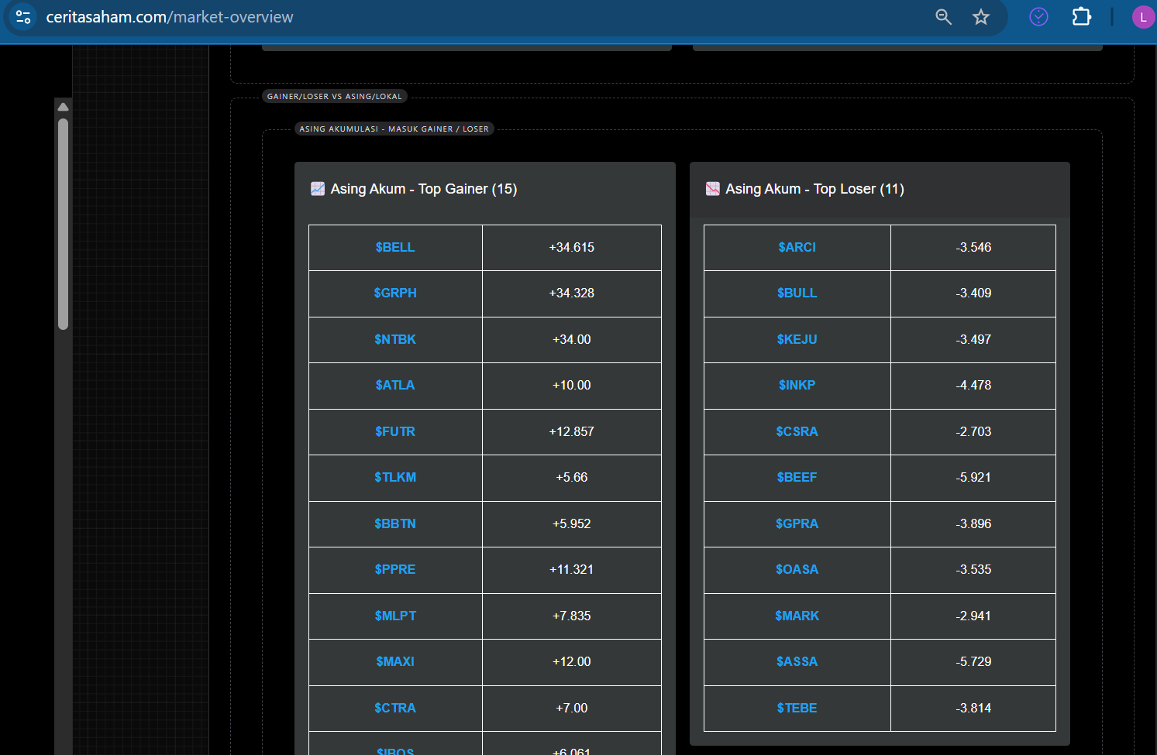
Task: Click the -3.409 value for BULL
Action: [973, 293]
